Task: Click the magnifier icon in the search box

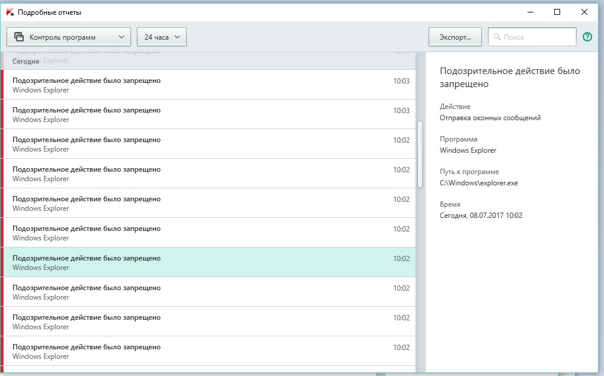Action: 497,37
